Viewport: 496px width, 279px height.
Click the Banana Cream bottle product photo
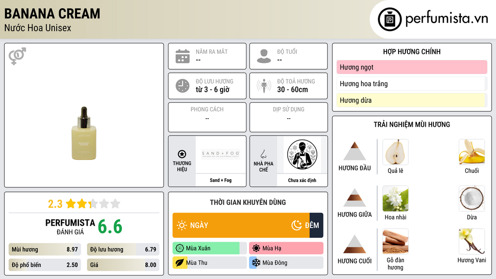(x=84, y=133)
